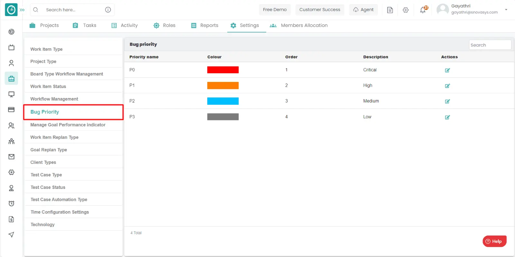Open the document icon in top bar
The width and height of the screenshot is (515, 257).
(x=390, y=10)
